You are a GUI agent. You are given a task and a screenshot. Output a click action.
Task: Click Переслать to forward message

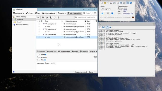[x=52, y=51]
